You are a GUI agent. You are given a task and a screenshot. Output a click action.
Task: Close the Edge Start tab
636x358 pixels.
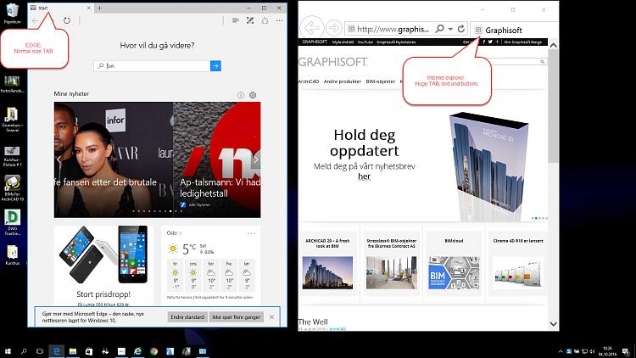point(89,8)
